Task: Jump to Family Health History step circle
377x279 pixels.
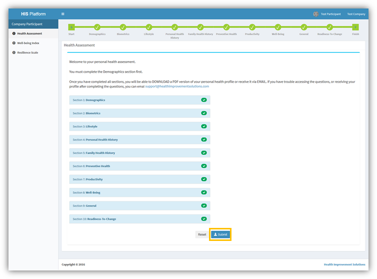Action: tap(200, 27)
